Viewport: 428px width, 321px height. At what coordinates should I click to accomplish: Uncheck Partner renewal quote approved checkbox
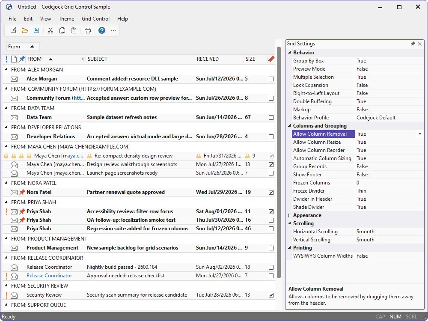[271, 193]
